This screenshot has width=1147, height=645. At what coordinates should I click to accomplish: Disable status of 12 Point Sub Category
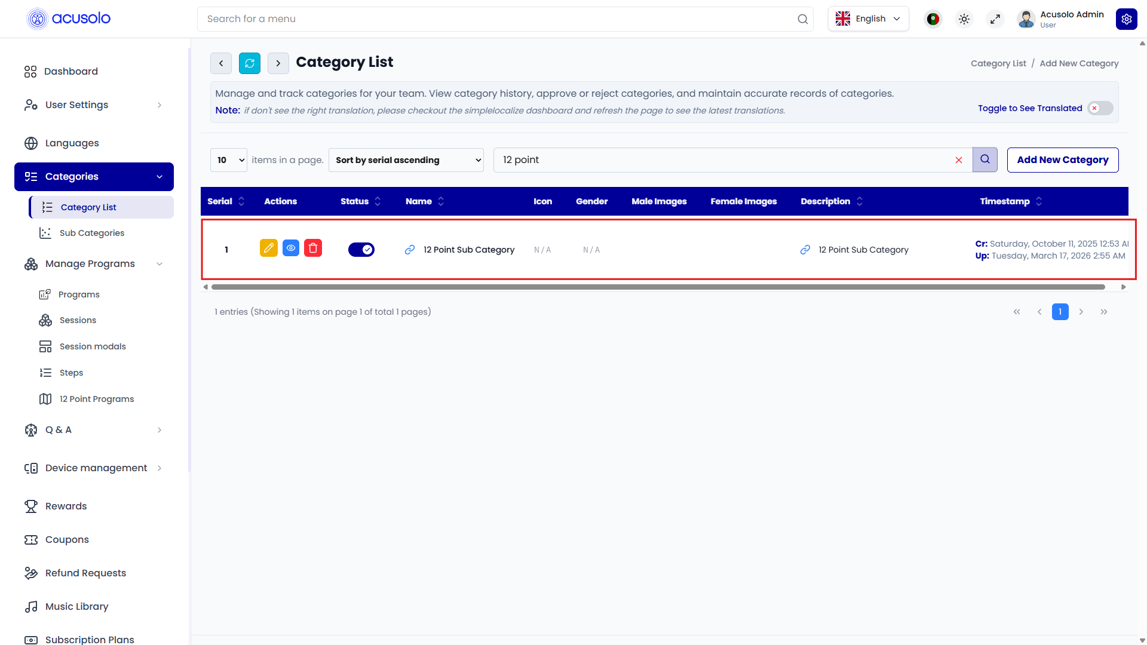pos(361,250)
